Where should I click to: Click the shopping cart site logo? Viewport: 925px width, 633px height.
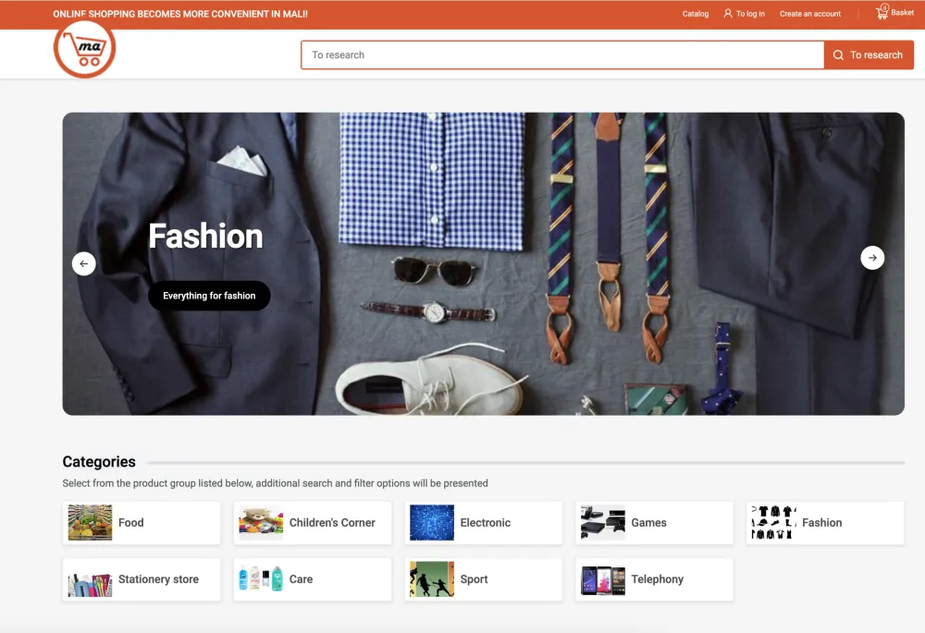84,49
